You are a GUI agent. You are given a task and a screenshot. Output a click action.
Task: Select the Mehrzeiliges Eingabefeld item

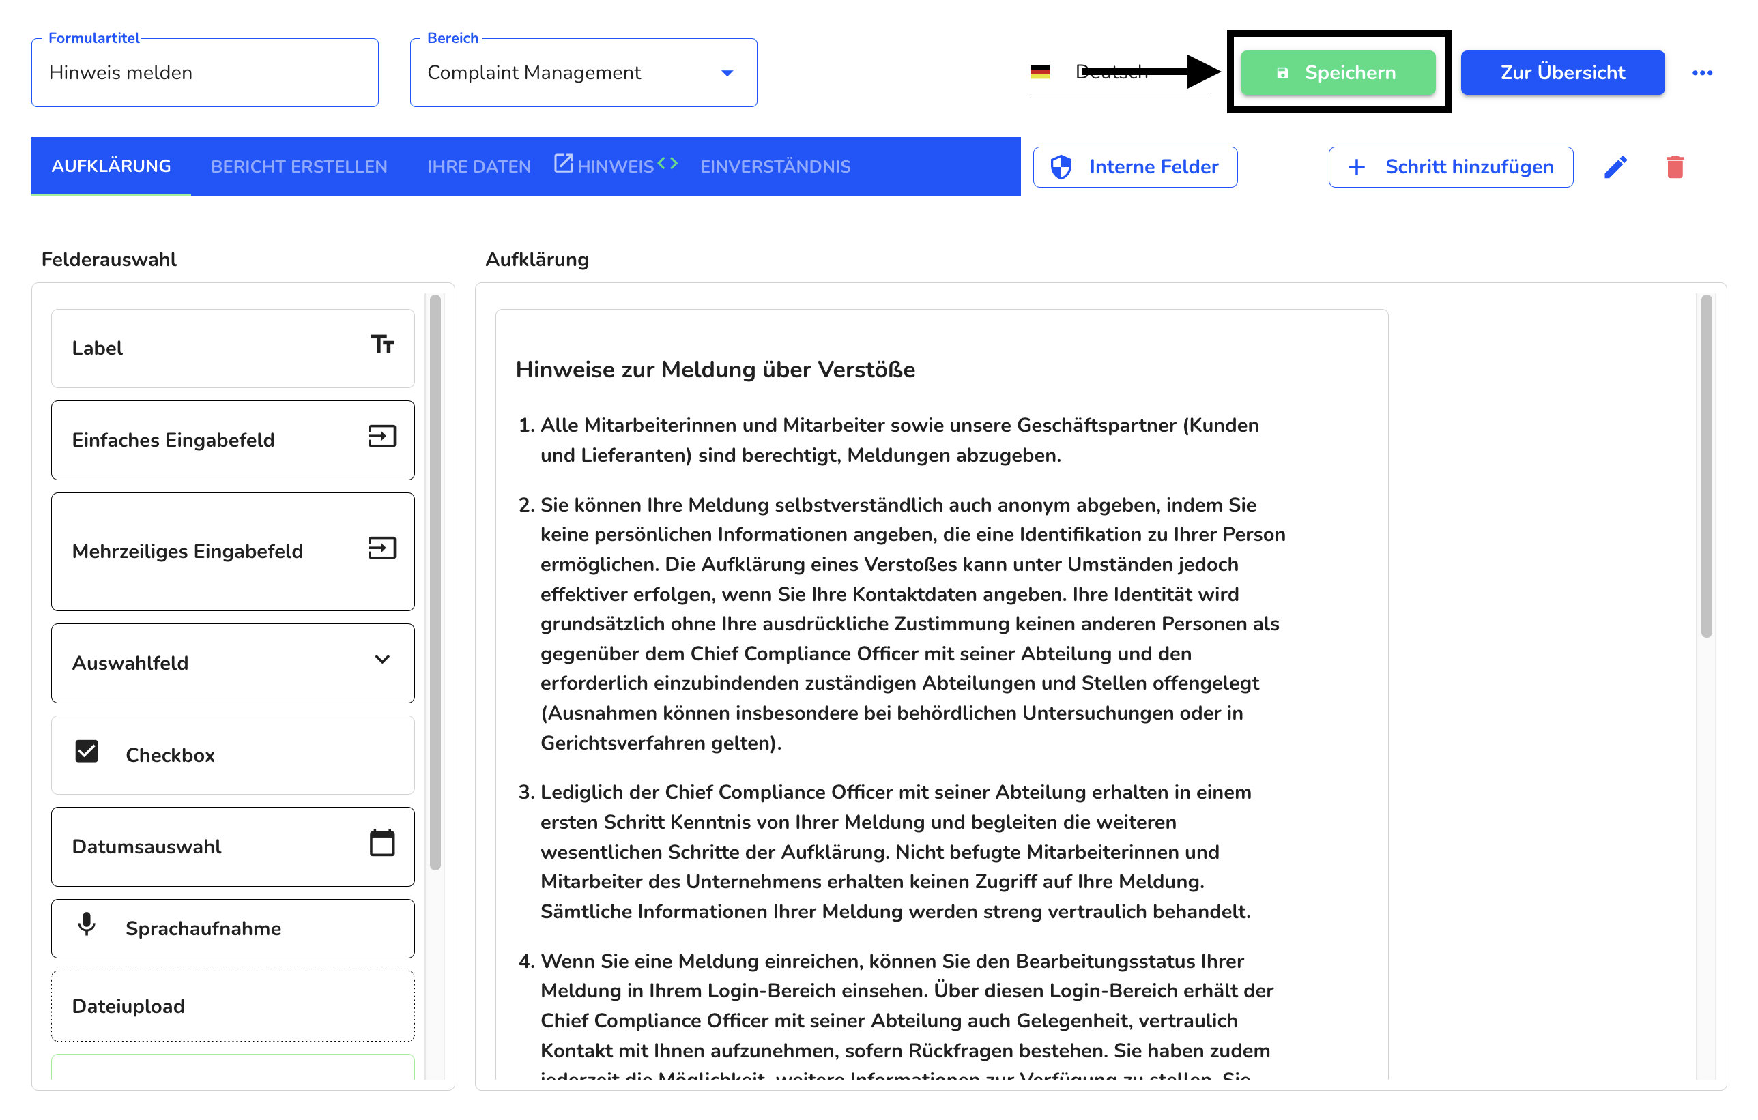click(233, 552)
